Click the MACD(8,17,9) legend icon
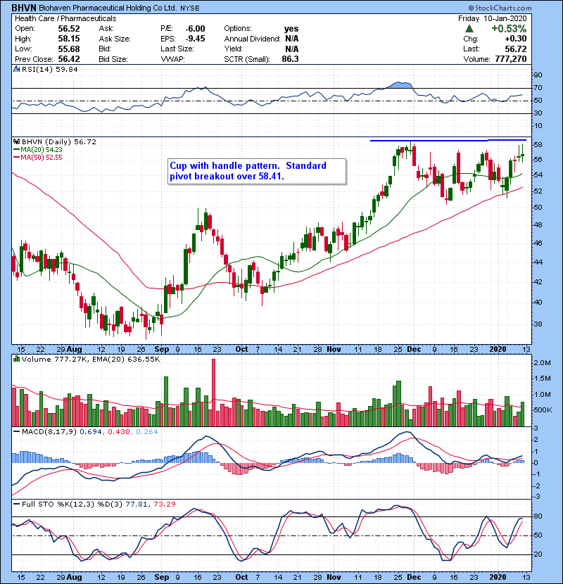Viewport: 563px width, 584px height. (15, 431)
